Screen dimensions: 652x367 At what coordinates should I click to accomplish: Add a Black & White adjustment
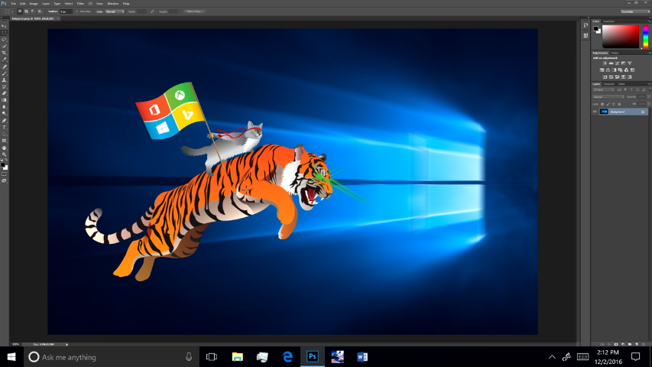(x=614, y=70)
